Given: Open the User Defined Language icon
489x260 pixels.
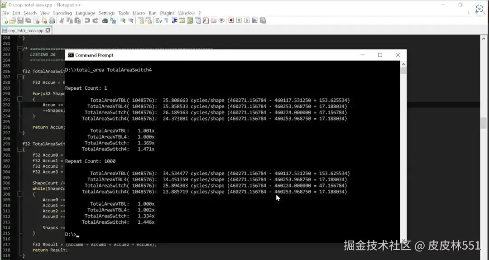Looking at the screenshot, I should (182, 20).
